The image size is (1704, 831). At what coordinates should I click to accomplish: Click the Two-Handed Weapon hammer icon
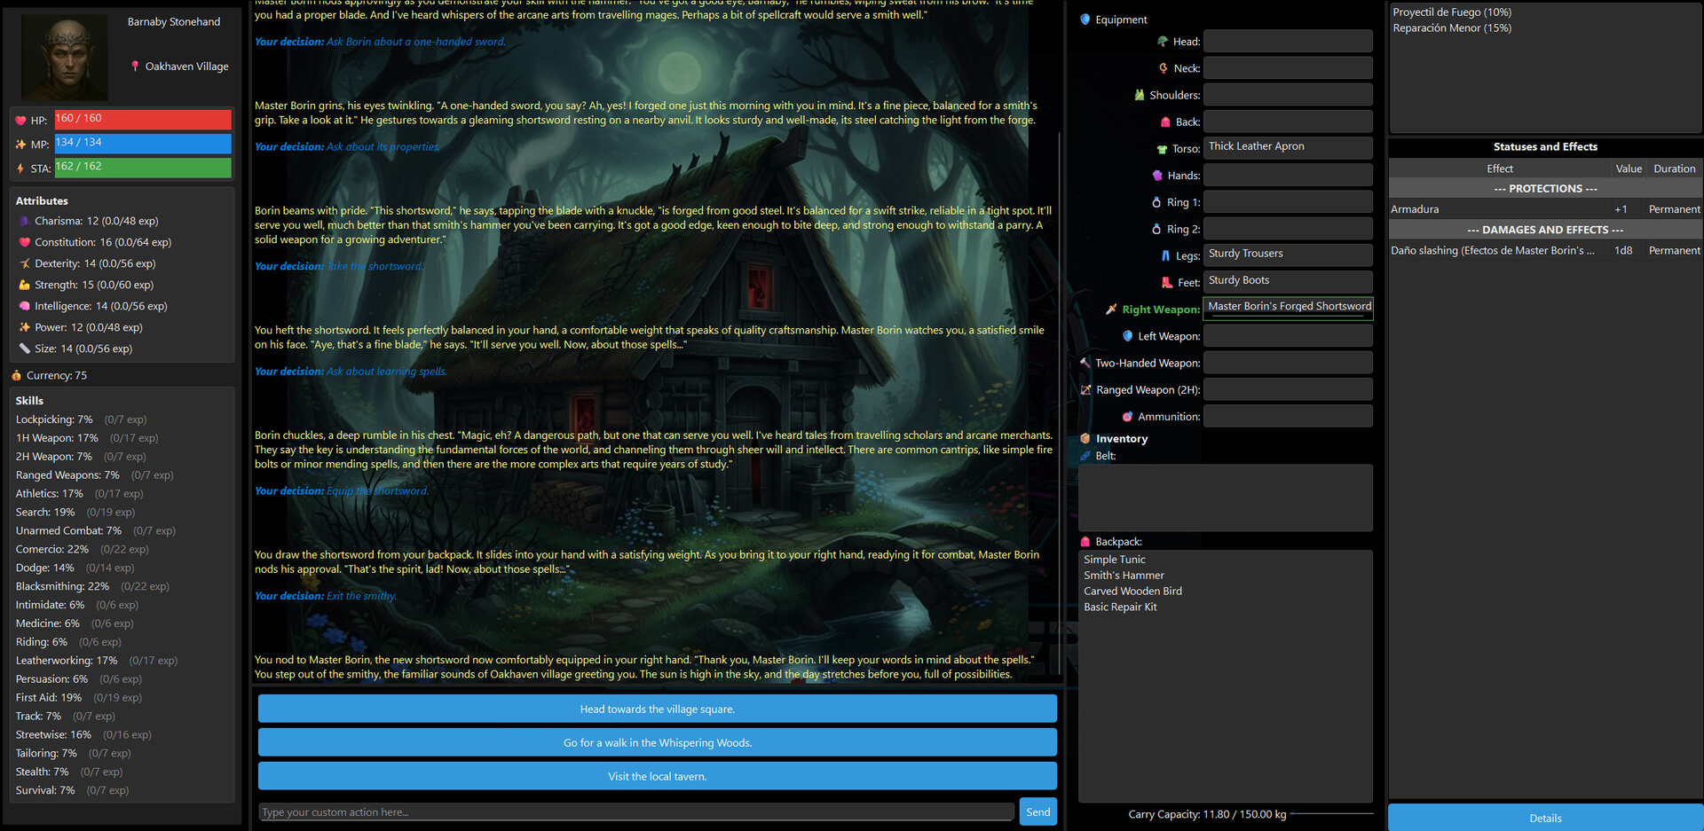pos(1085,362)
